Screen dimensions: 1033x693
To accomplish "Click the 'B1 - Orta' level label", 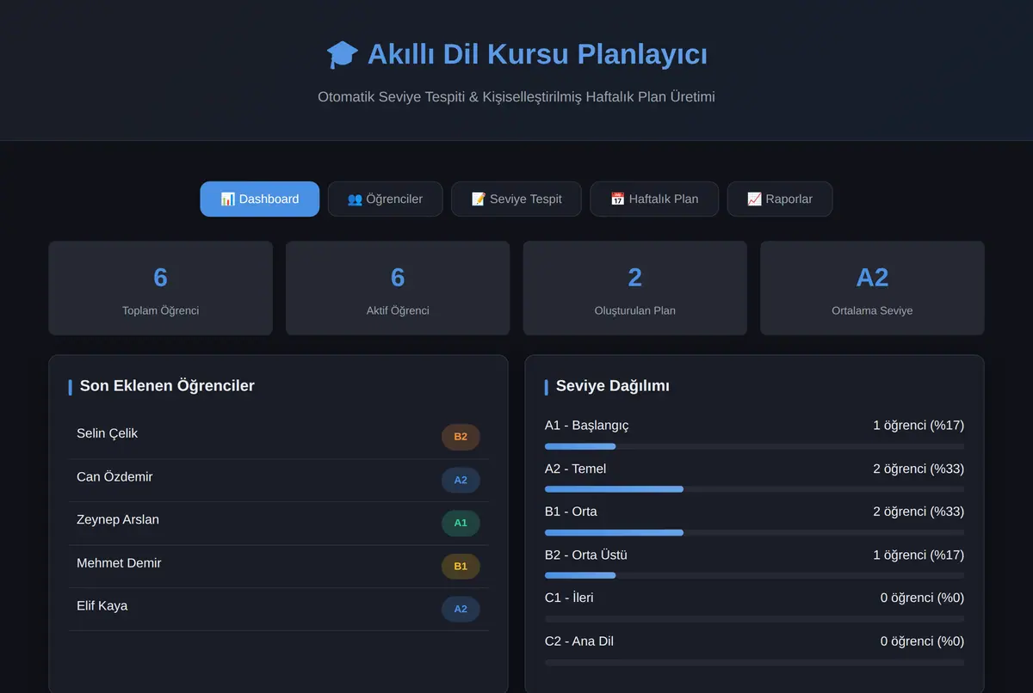I will pyautogui.click(x=571, y=512).
